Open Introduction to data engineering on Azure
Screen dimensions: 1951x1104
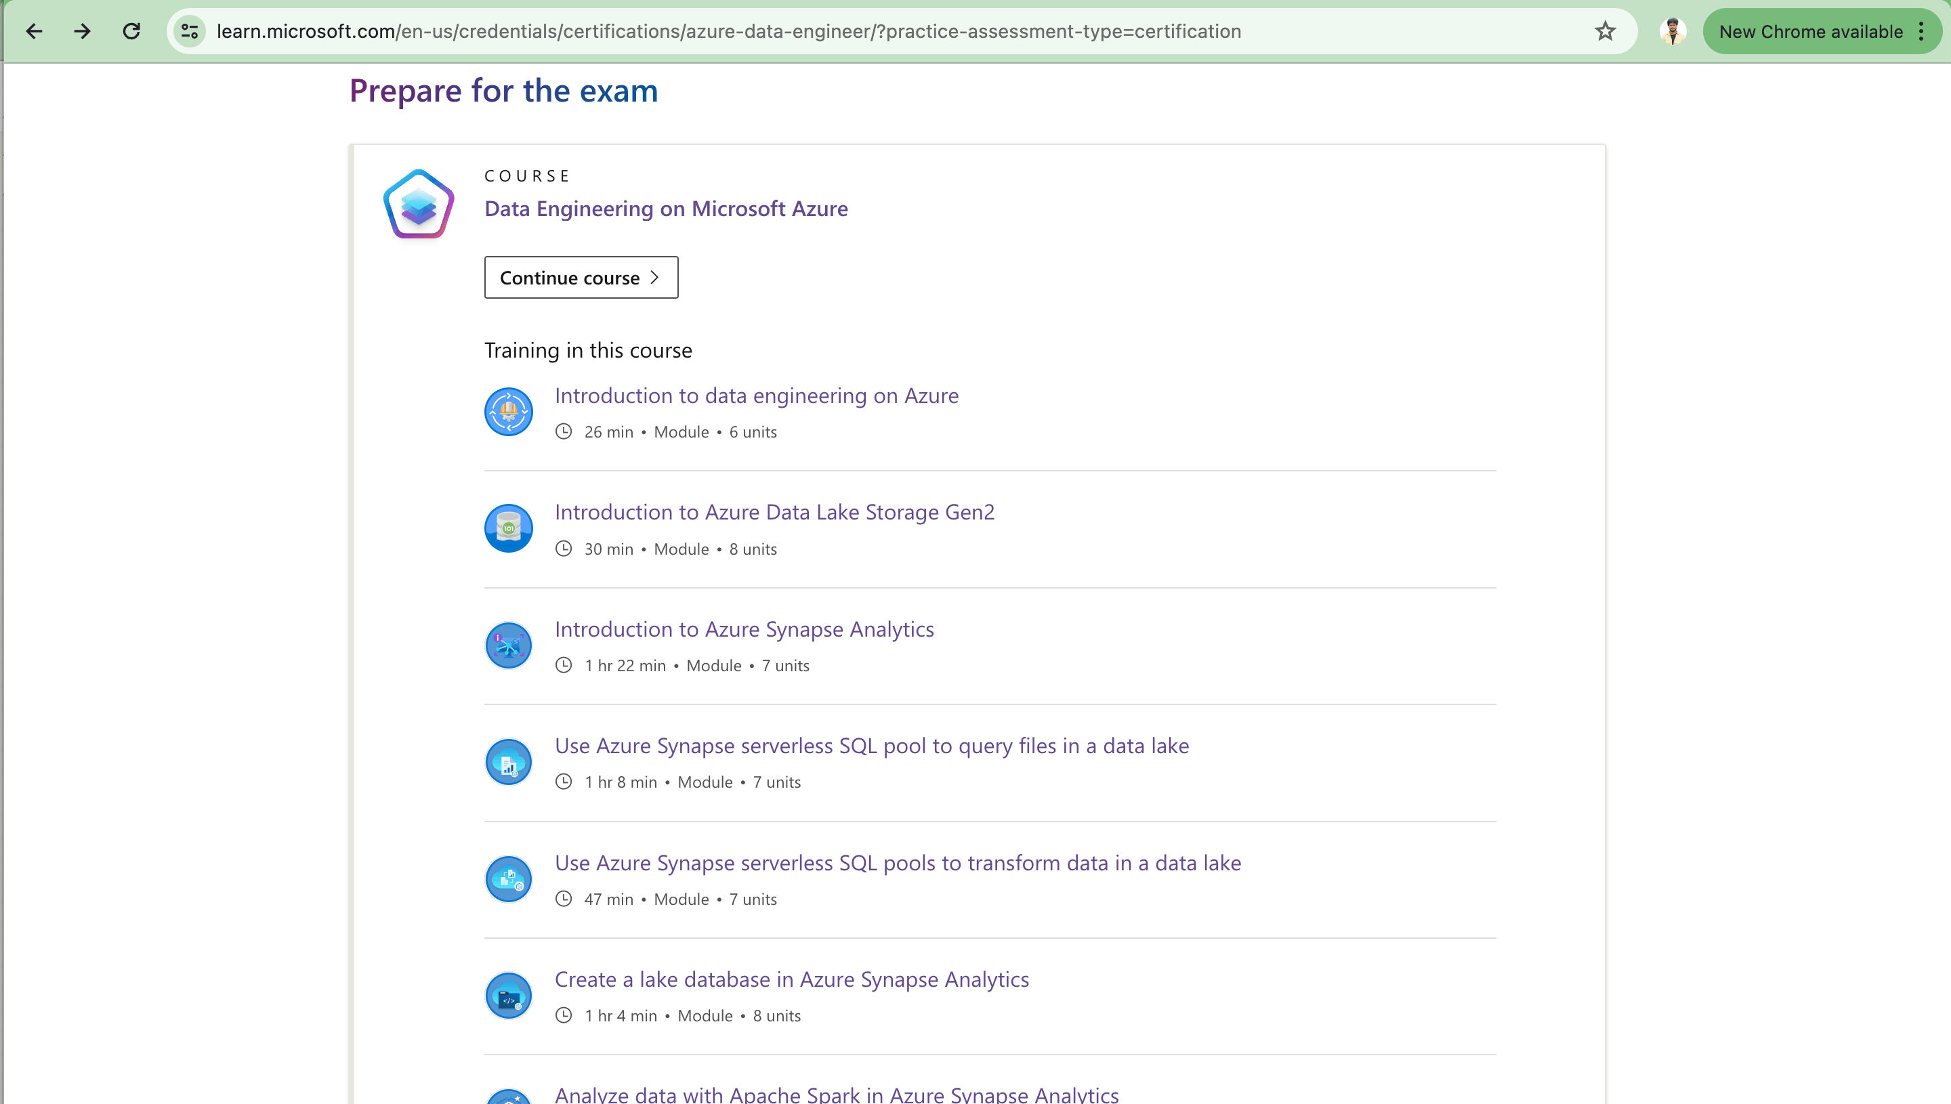pyautogui.click(x=757, y=396)
